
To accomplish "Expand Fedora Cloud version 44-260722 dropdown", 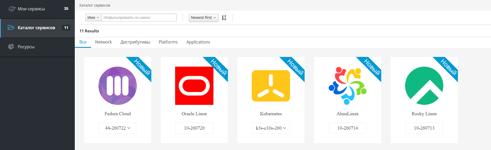I will point(118,128).
